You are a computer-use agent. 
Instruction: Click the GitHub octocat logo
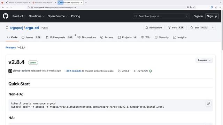tap(6, 16)
